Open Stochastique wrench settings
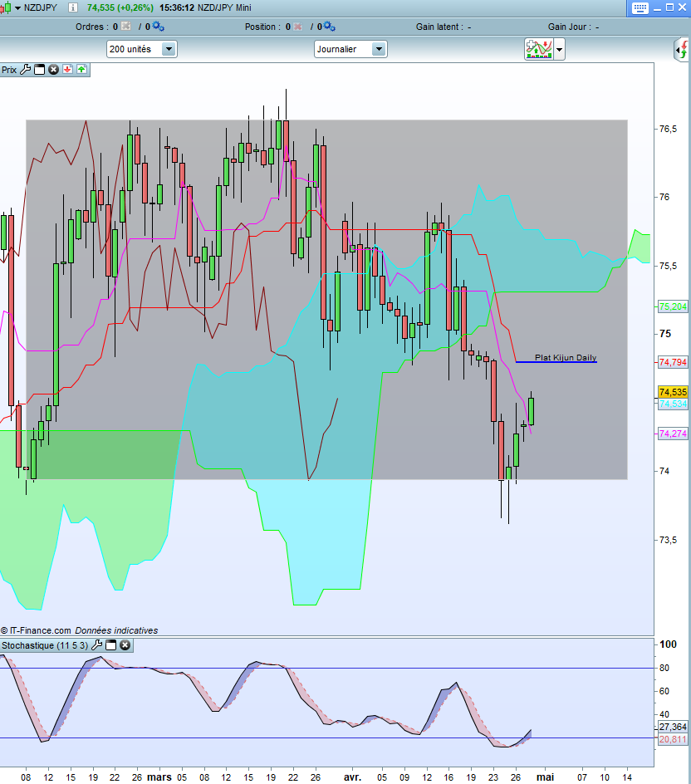 pyautogui.click(x=97, y=645)
